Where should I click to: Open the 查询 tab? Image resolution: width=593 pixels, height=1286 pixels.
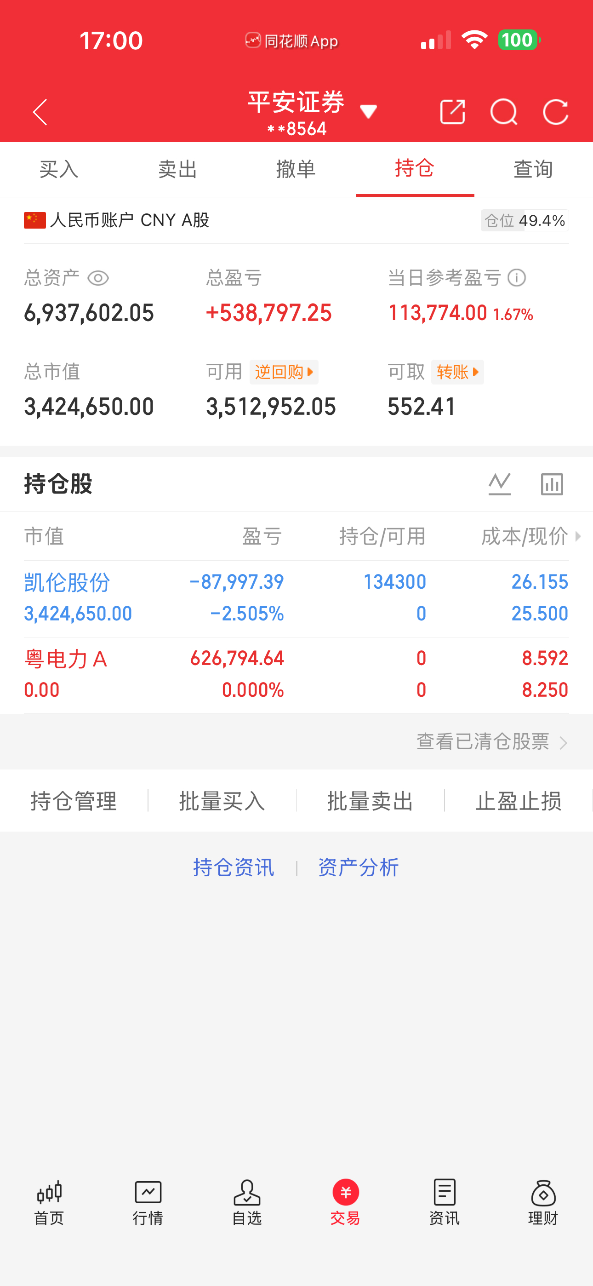point(533,169)
